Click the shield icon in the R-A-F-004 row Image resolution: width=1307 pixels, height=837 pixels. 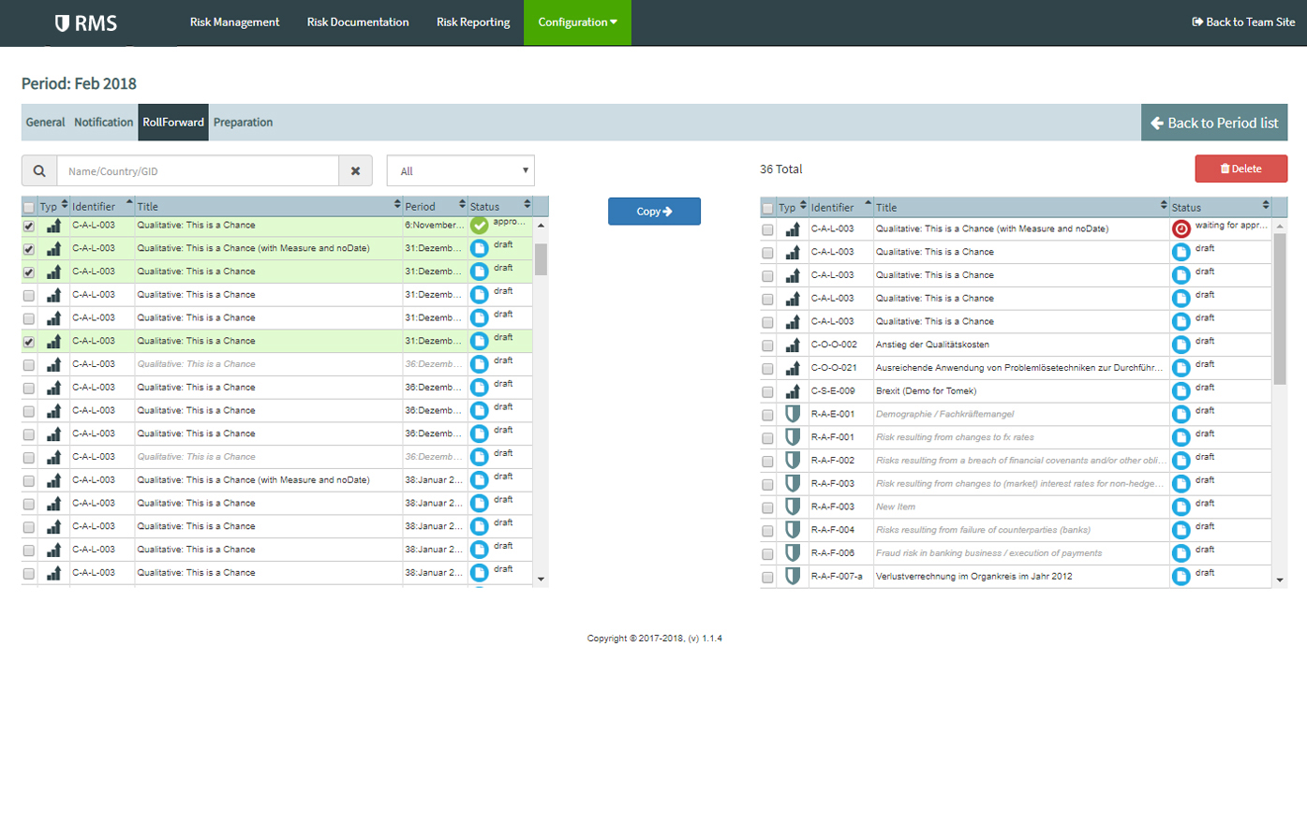pyautogui.click(x=793, y=530)
